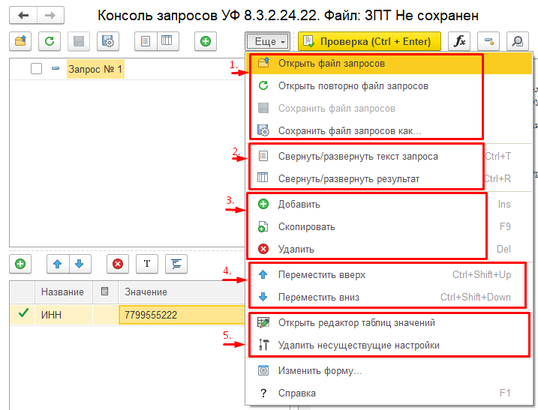Click open query file folder toolbar icon
This screenshot has height=410, width=538.
(20, 41)
